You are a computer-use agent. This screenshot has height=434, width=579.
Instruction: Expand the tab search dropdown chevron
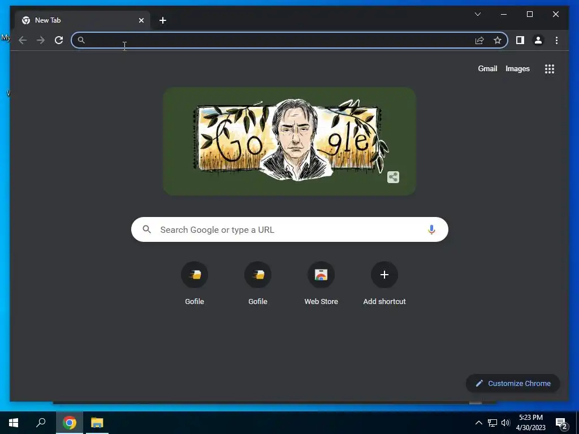tap(477, 14)
